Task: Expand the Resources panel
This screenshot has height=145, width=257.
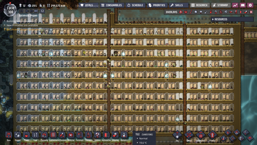Action: (232, 19)
